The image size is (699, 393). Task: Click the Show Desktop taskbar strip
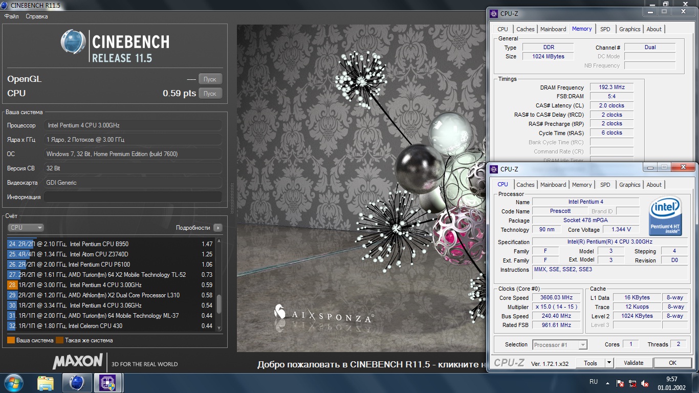(x=695, y=383)
